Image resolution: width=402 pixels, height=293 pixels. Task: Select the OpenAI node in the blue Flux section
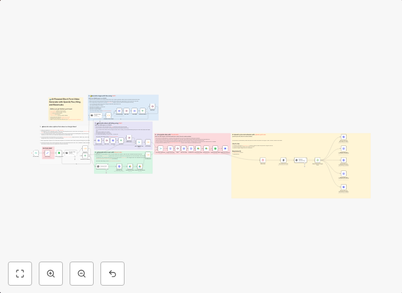(x=93, y=115)
